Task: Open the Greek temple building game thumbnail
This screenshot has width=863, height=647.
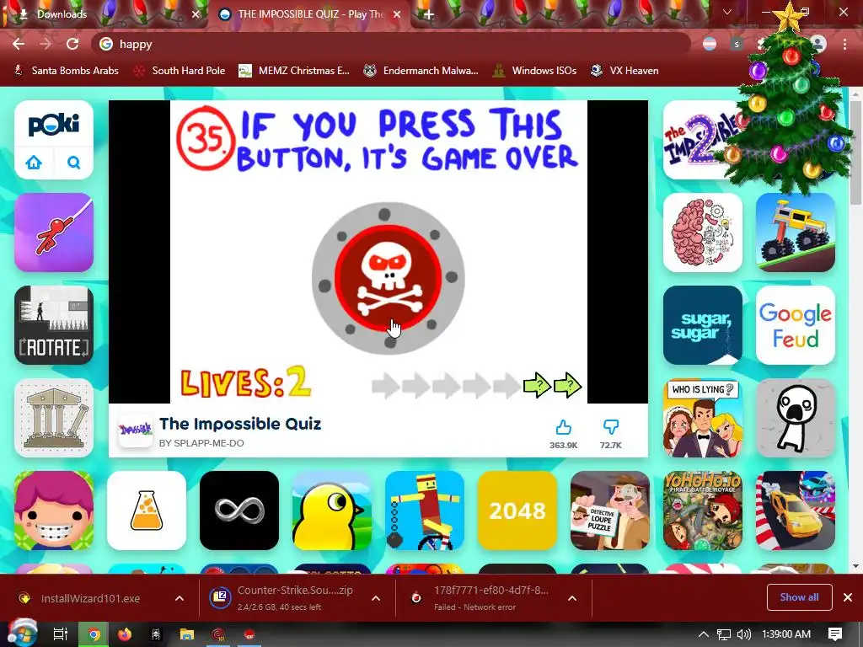Action: point(54,418)
